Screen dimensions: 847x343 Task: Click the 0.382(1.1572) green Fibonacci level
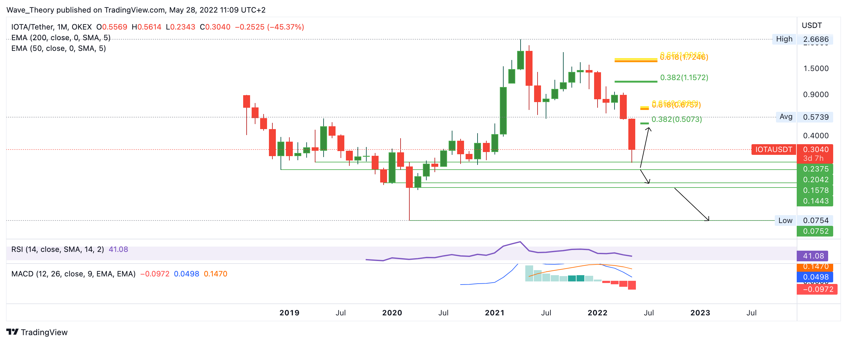[684, 78]
